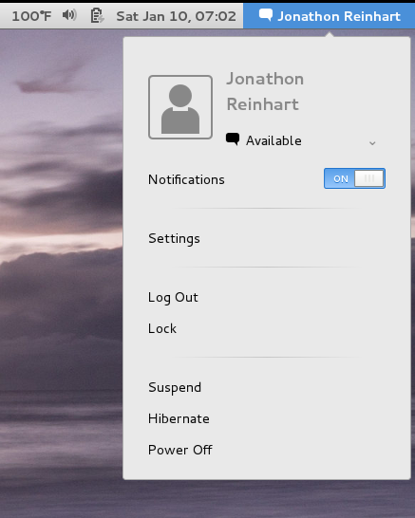The height and width of the screenshot is (518, 415).
Task: Choose Hibernate
Action: coord(179,419)
